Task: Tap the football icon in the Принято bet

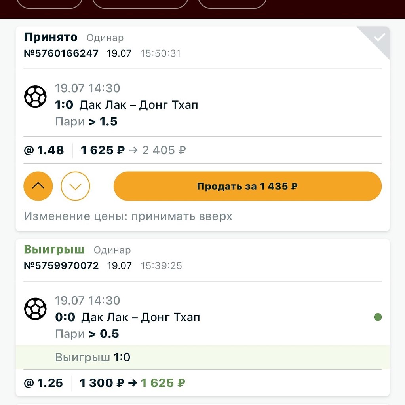Action: click(x=36, y=97)
